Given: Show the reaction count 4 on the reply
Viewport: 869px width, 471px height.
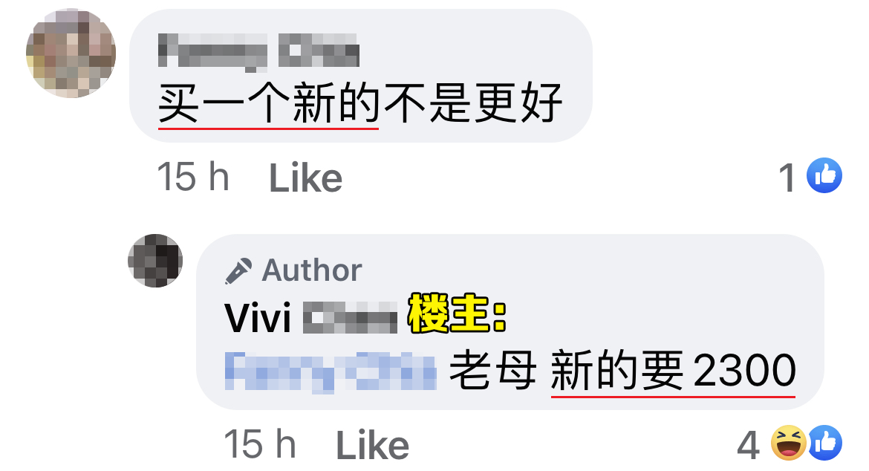Looking at the screenshot, I should 748,445.
